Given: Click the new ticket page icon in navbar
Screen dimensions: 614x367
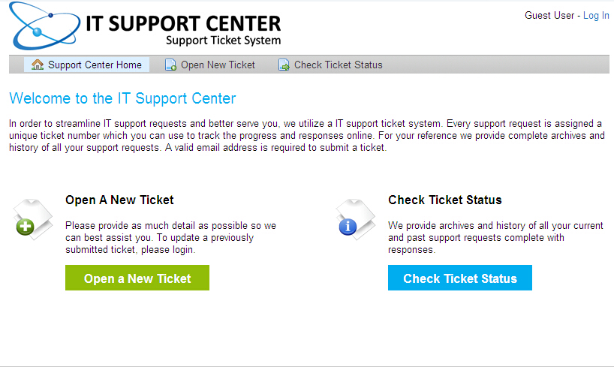Looking at the screenshot, I should click(171, 65).
